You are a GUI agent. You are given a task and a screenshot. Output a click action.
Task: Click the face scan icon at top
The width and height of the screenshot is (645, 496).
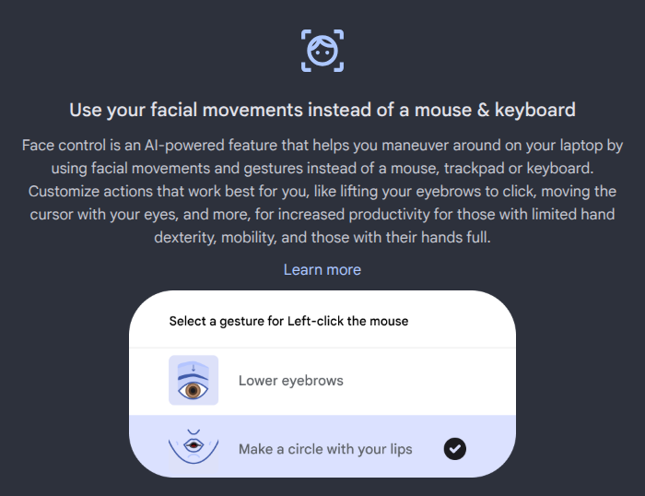[x=322, y=50]
